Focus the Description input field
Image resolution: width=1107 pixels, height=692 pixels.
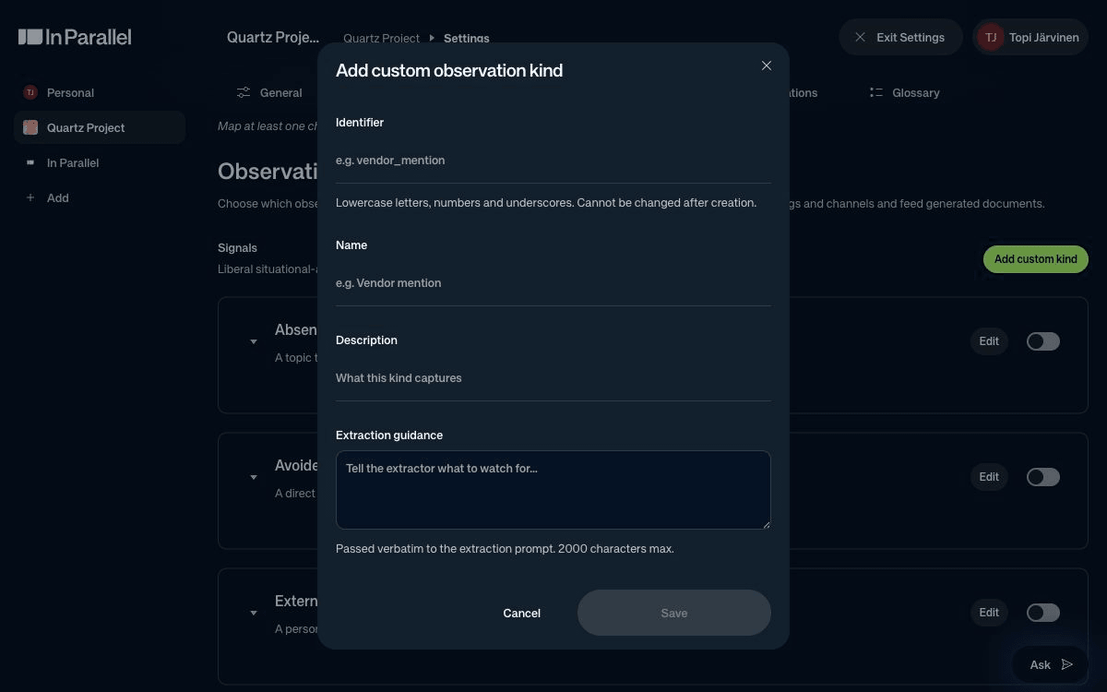point(553,378)
